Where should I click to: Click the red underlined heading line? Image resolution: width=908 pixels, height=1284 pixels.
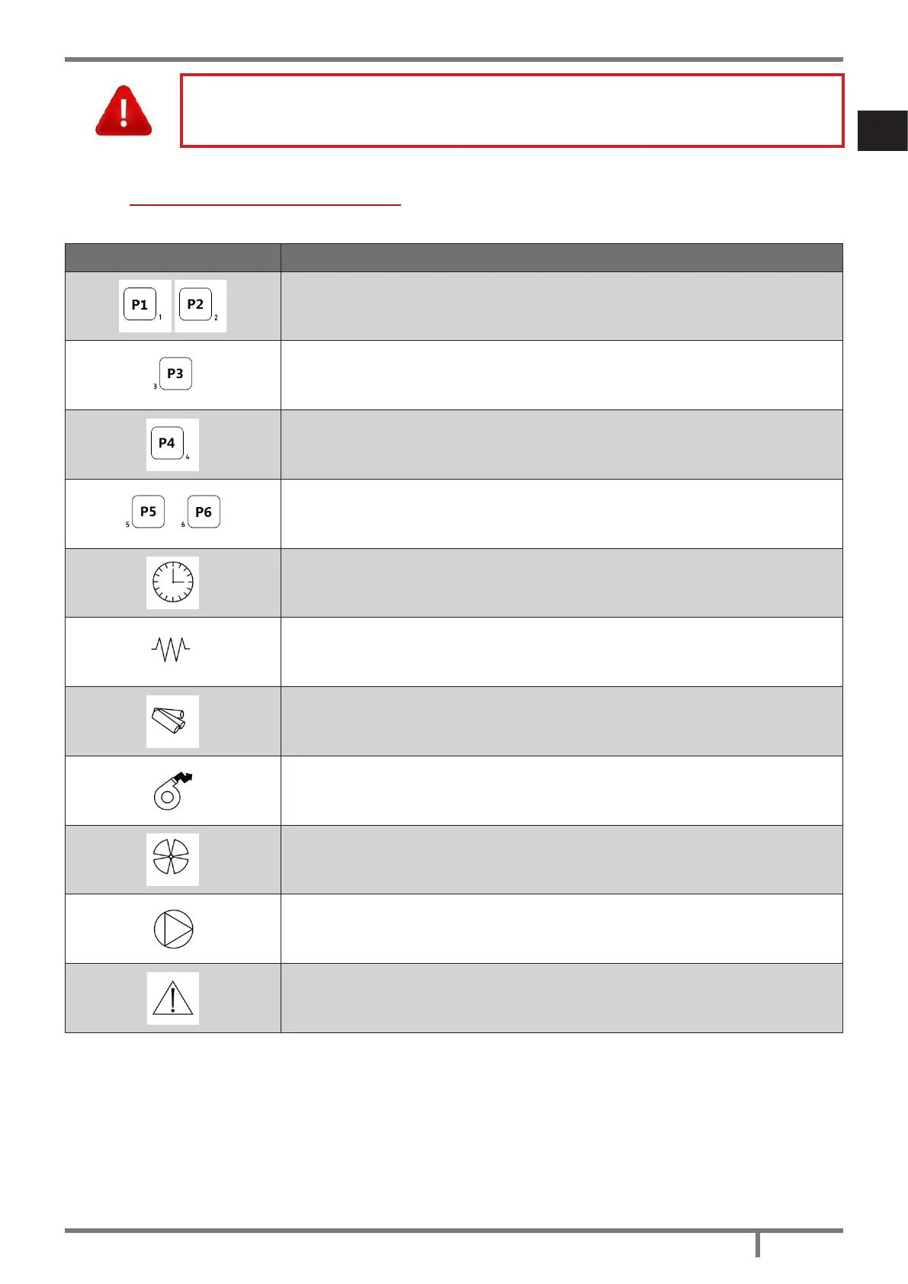click(265, 204)
